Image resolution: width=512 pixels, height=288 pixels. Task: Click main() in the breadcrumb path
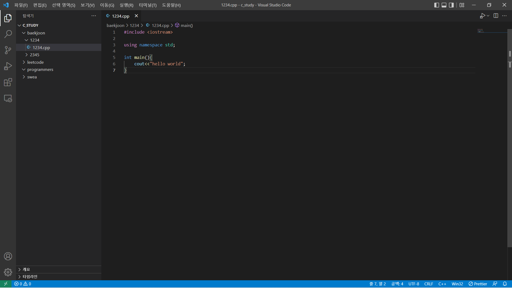(186, 25)
